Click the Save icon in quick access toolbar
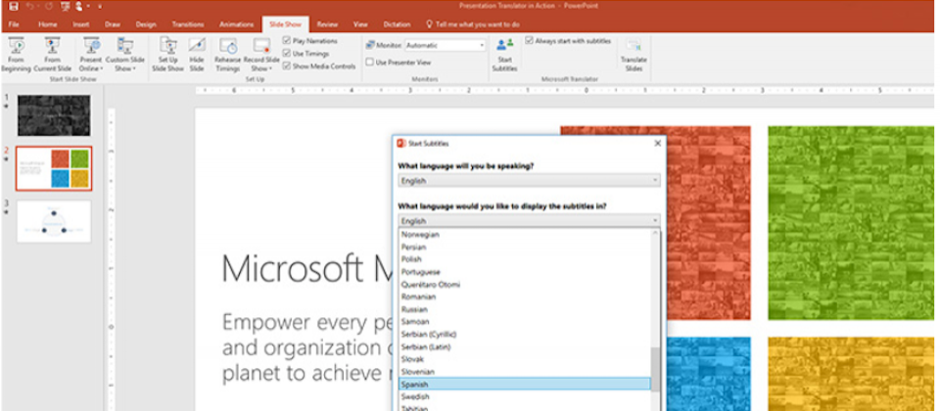Image resolution: width=940 pixels, height=411 pixels. coord(13,7)
